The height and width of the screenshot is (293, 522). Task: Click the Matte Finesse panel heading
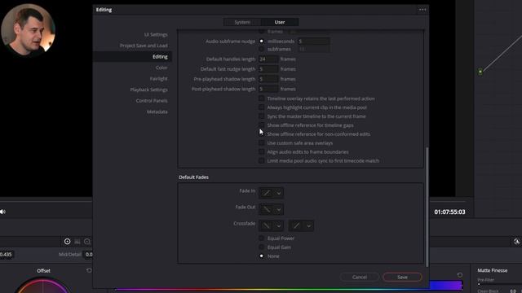pos(493,270)
